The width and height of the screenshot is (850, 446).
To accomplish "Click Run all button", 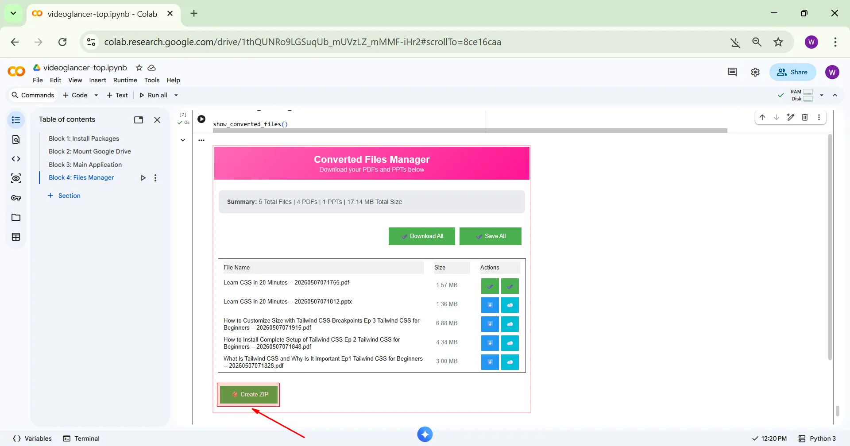I will pos(153,95).
